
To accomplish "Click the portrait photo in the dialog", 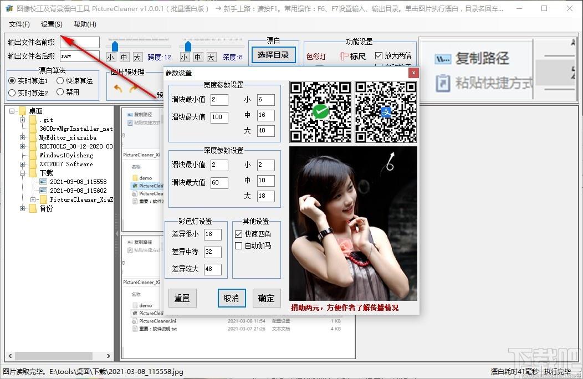I will point(353,223).
